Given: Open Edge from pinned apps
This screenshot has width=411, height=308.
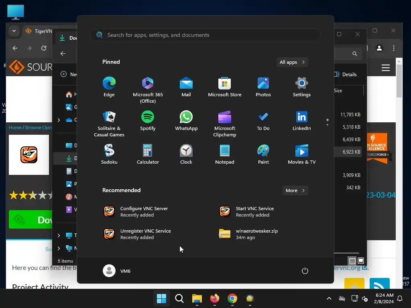Looking at the screenshot, I should (109, 87).
